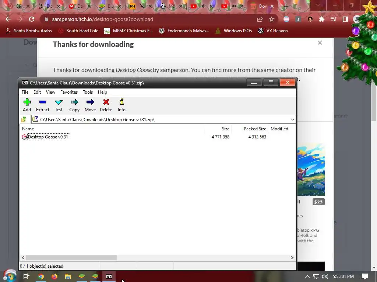The image size is (377, 282).
Task: Click the horizontal scrollbar thumb in 7-Zip
Action: [x=71, y=257]
